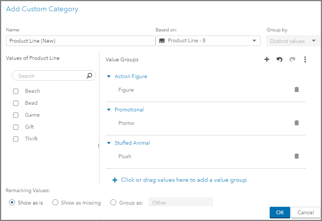The height and width of the screenshot is (221, 322).
Task: Click the search magnifier icon
Action: (x=89, y=76)
